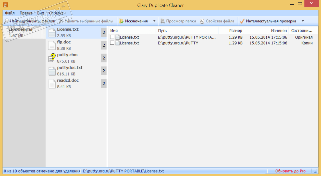Click the Исключения folder icon
321x176 pixels.
click(121, 21)
